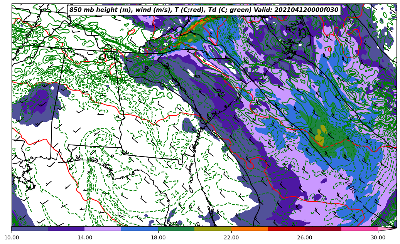Select the dark purple 12–14 colorbar segment

click(x=66, y=229)
